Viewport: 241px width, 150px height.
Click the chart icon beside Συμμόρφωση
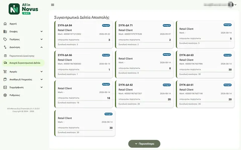5,87
